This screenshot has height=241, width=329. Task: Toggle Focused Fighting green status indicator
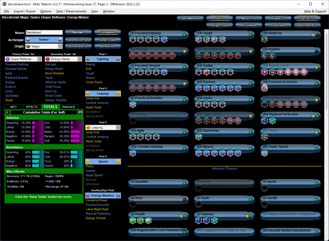(x=185, y=35)
